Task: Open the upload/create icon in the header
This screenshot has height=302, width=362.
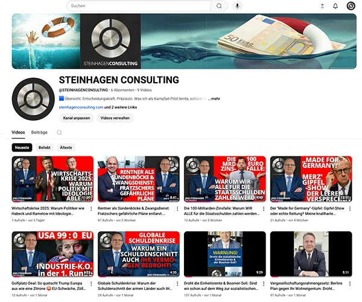Action: [x=322, y=6]
